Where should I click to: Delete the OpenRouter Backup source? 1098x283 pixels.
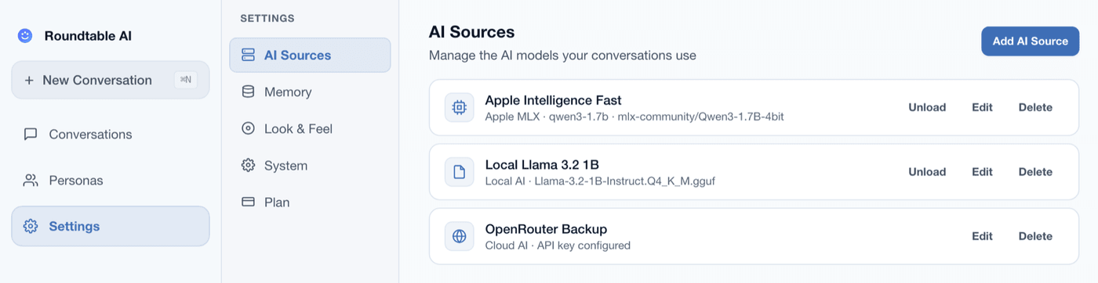(1035, 236)
